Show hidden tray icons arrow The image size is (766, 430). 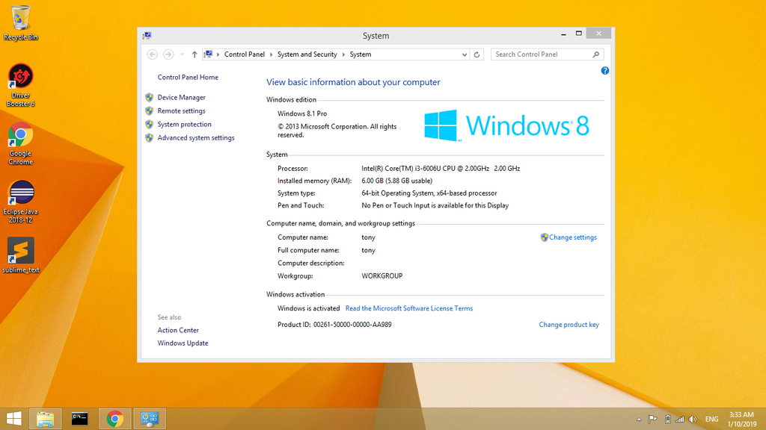click(639, 420)
